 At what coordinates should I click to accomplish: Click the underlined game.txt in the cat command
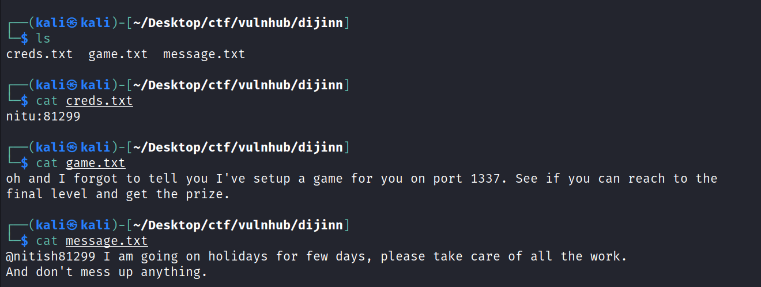[x=95, y=163]
